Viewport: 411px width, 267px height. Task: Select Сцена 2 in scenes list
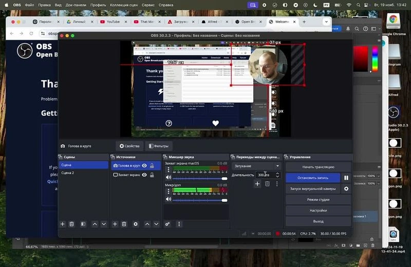coord(83,173)
